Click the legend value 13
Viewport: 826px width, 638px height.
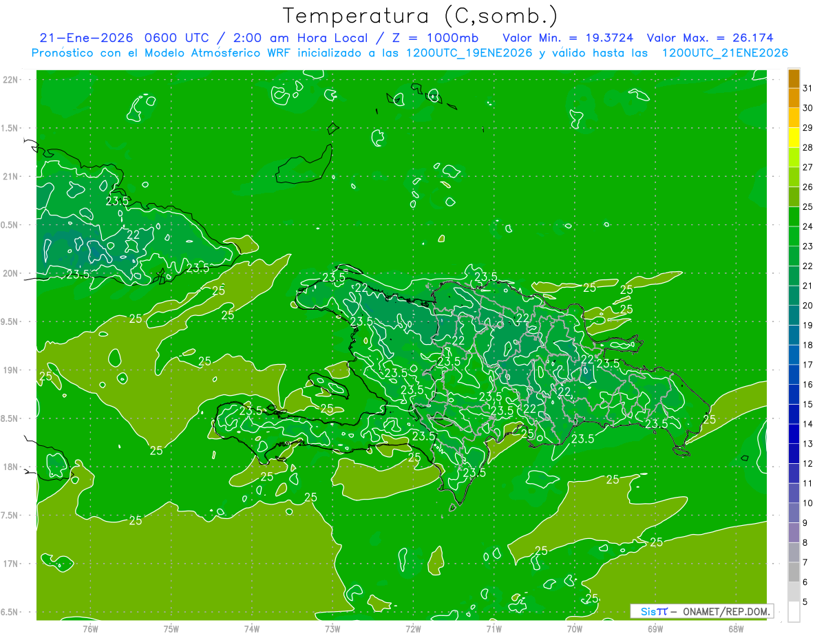click(x=808, y=443)
